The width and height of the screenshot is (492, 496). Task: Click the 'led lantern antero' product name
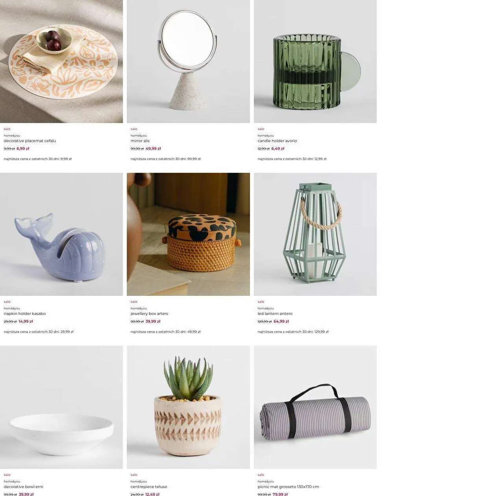tap(275, 314)
